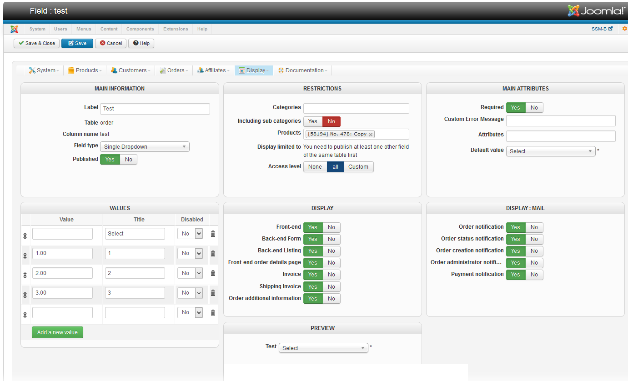The image size is (628, 381).
Task: Open Disabled dropdown for the last empty row
Action: [190, 312]
